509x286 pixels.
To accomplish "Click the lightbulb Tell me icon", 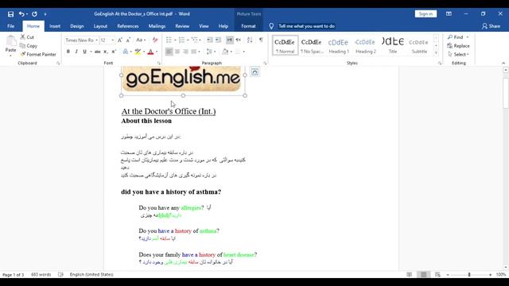I will coord(271,26).
